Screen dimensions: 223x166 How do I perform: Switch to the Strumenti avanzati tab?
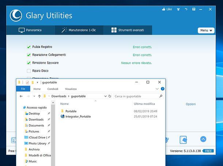pyautogui.click(x=128, y=30)
